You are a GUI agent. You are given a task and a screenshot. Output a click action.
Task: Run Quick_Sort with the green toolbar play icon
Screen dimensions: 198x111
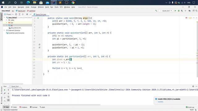[x=175, y=11]
